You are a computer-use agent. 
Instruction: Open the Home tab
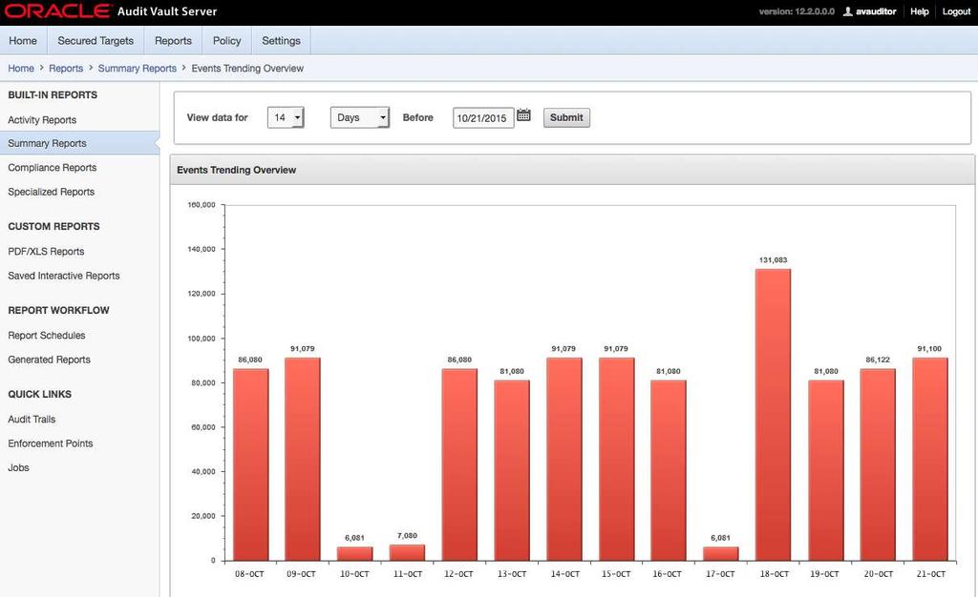coord(23,40)
